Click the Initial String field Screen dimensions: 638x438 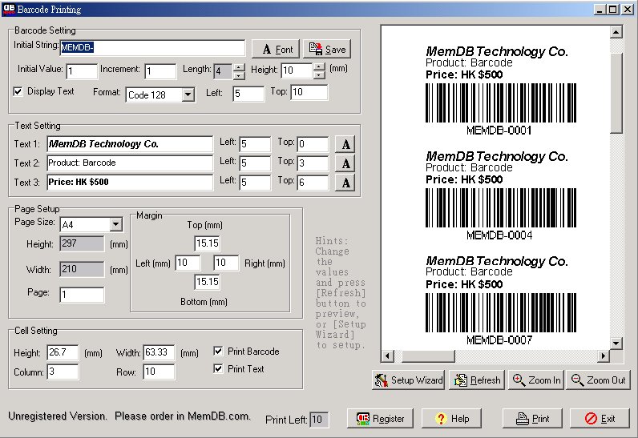click(x=153, y=47)
